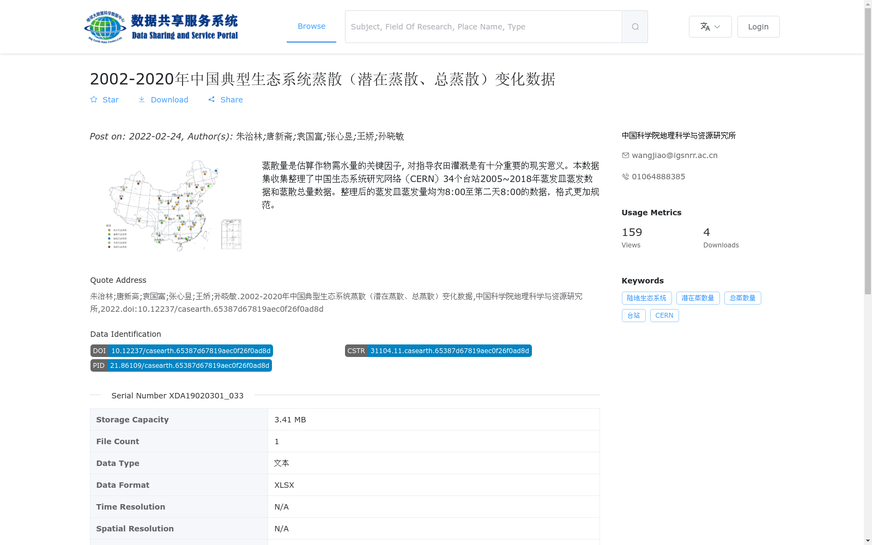Click the 3.41 MB storage capacity value
Screen dimensions: 872x545
click(290, 420)
